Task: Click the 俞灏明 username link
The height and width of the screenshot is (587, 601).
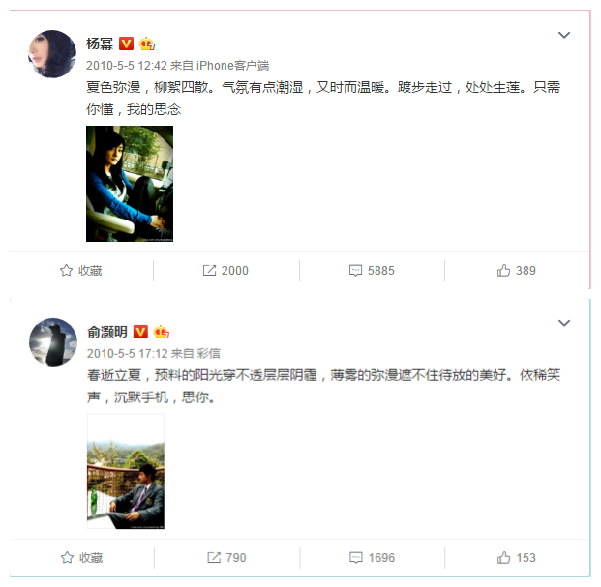Action: click(x=106, y=332)
